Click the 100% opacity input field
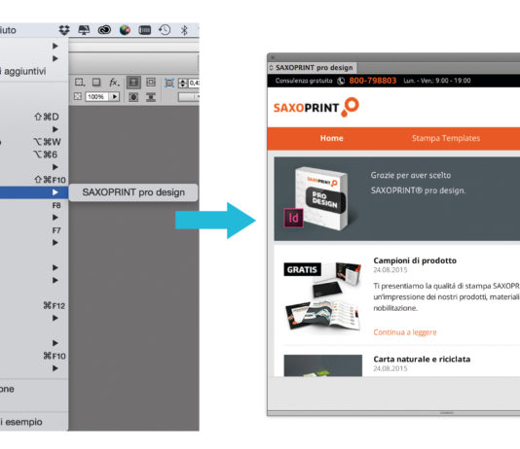 coord(97,96)
